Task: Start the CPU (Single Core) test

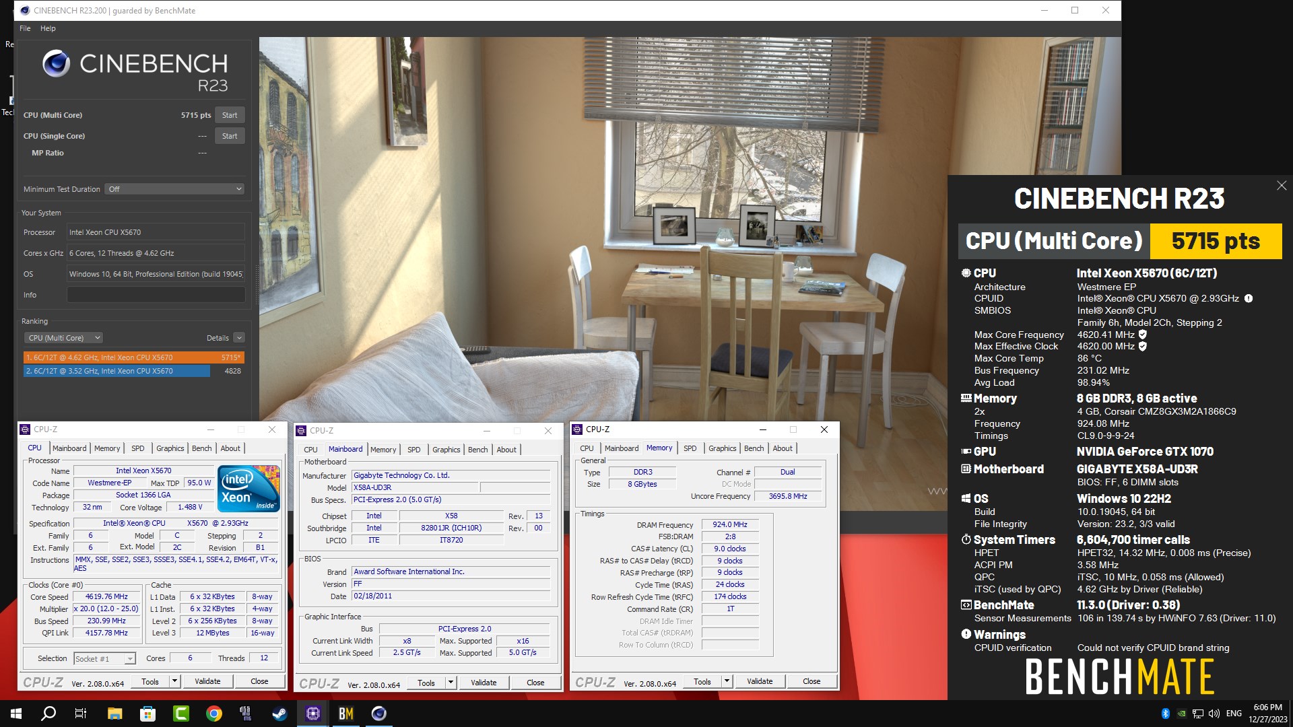Action: (230, 136)
